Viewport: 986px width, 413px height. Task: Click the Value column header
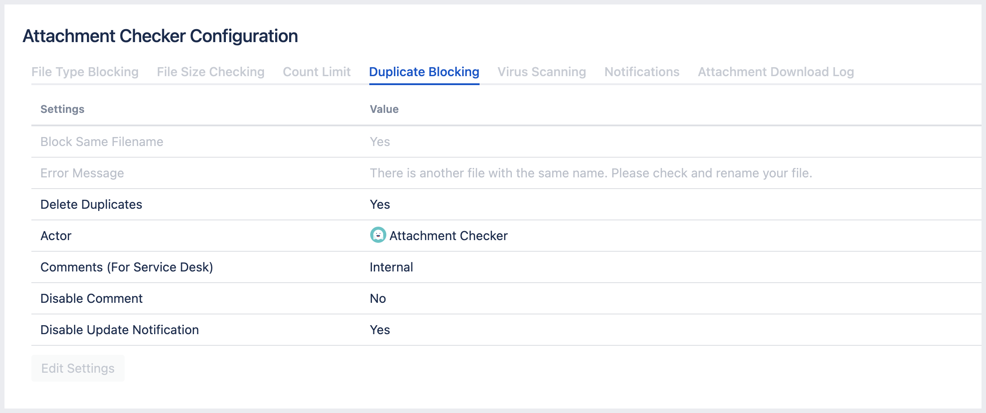(384, 109)
